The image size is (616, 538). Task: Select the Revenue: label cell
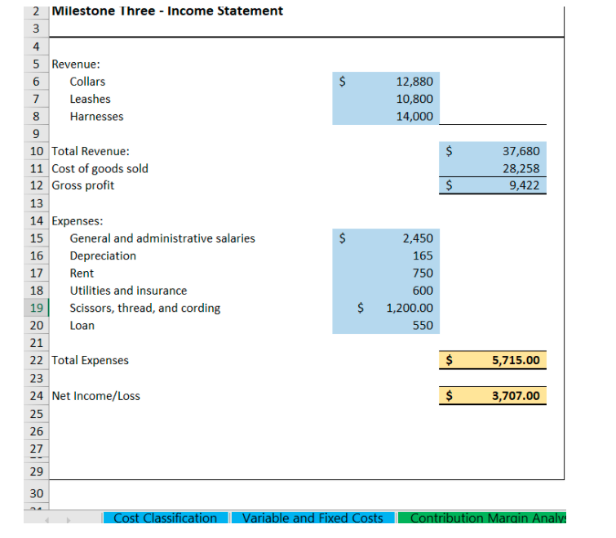76,64
